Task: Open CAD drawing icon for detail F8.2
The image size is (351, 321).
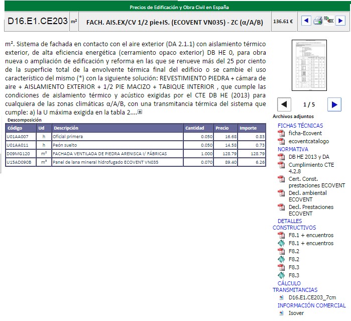Action: click(281, 259)
